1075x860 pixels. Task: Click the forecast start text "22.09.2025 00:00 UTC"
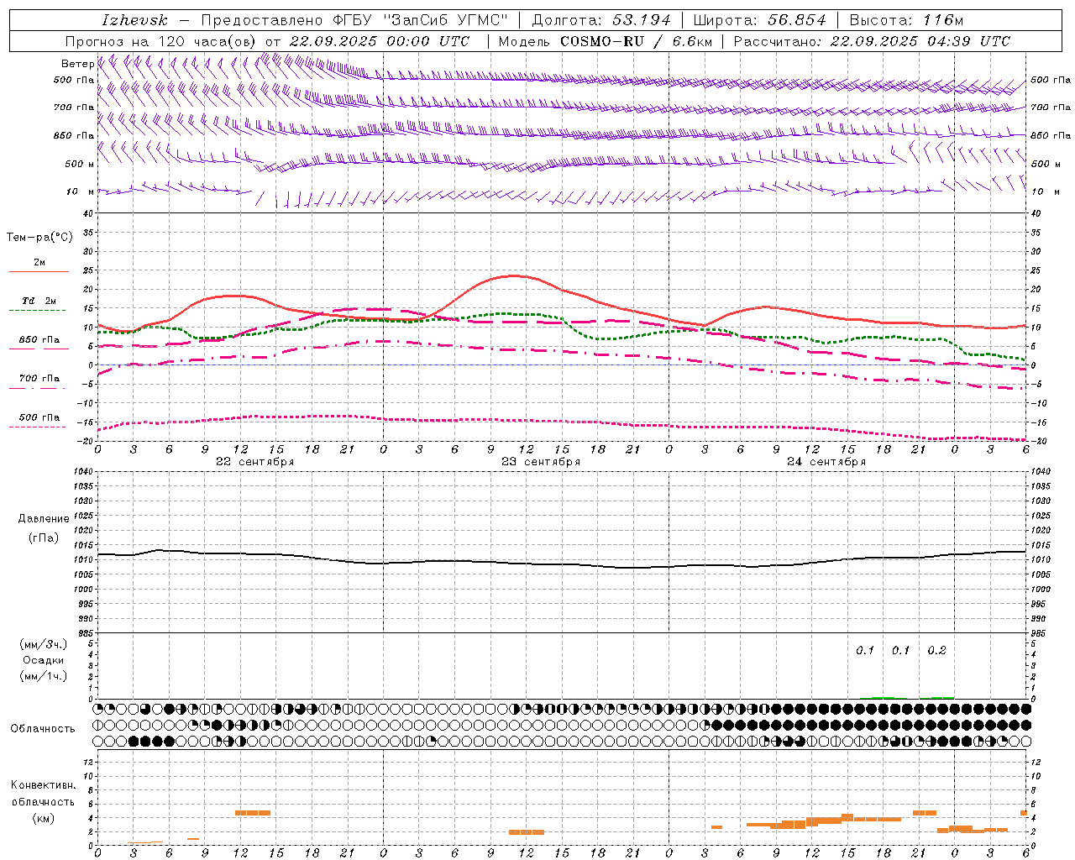pyautogui.click(x=379, y=41)
